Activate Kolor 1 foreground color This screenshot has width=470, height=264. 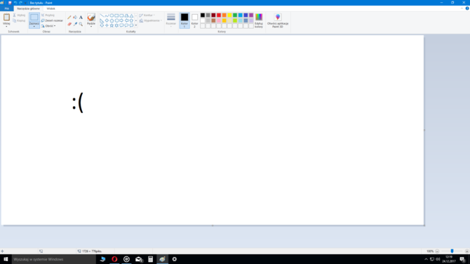[184, 20]
